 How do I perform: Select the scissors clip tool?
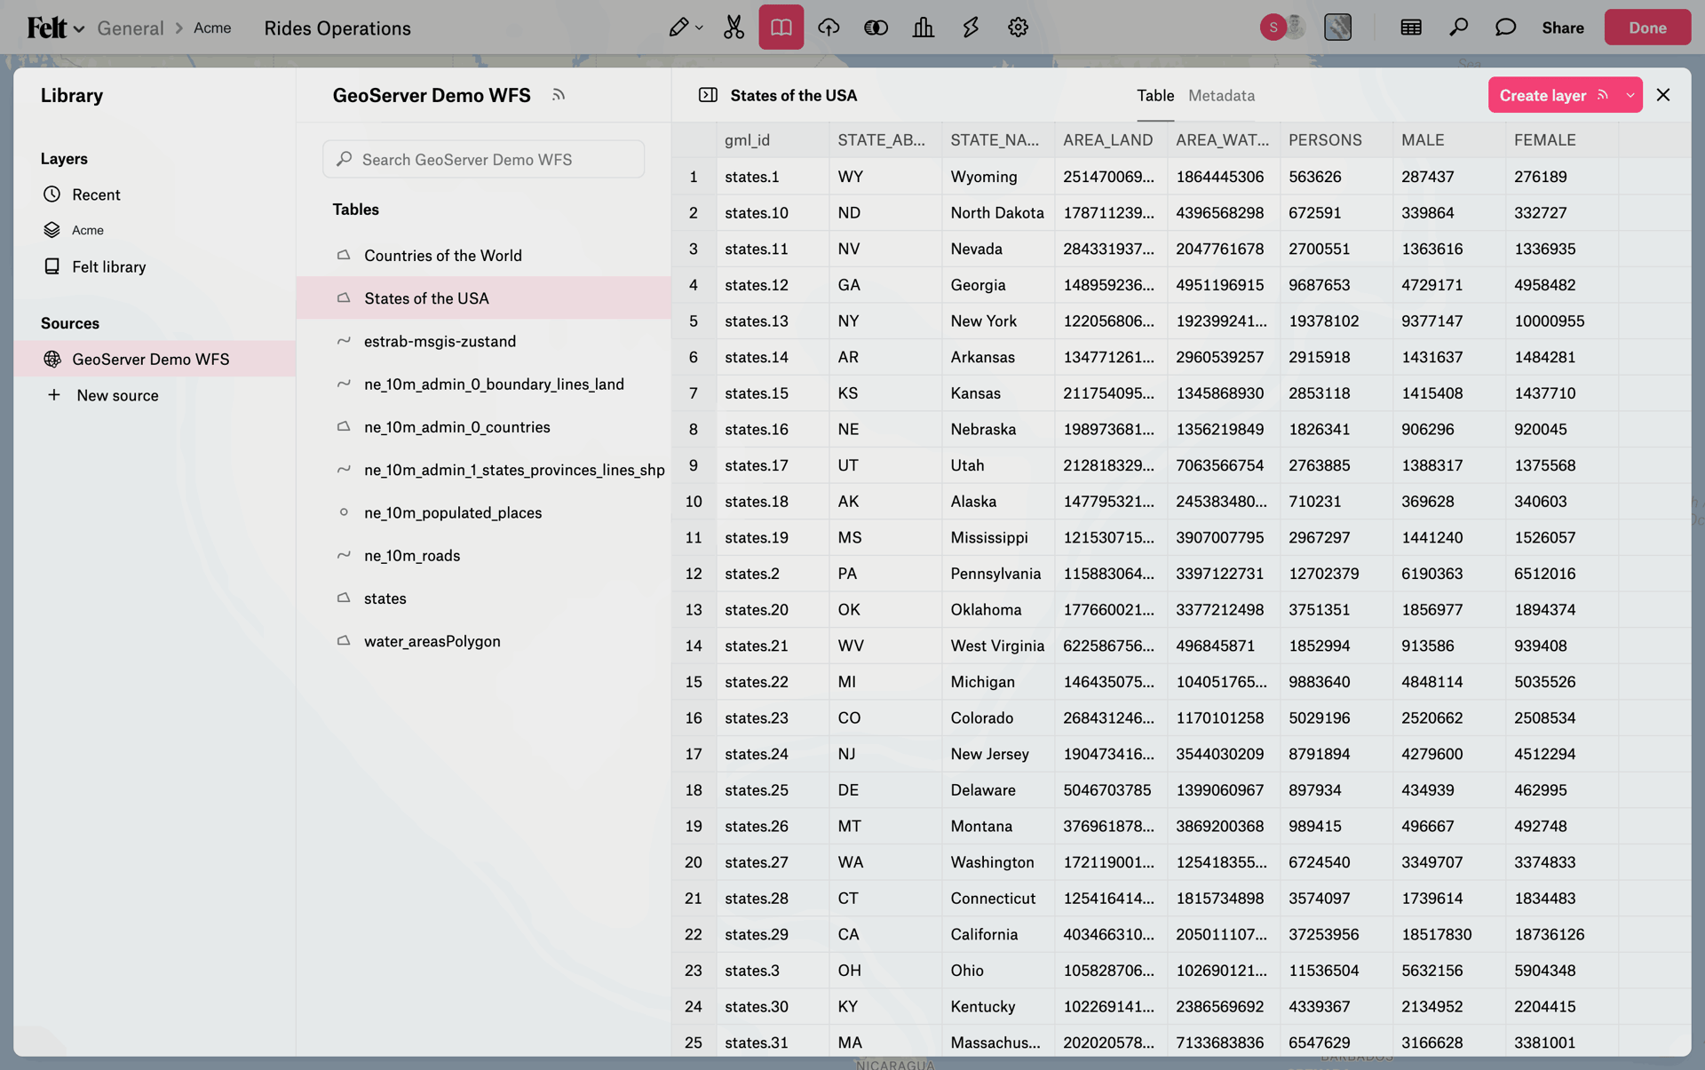[734, 28]
